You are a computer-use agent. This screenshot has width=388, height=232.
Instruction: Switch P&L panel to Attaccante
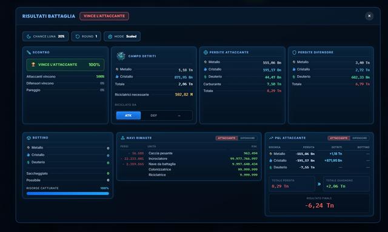pyautogui.click(x=338, y=138)
